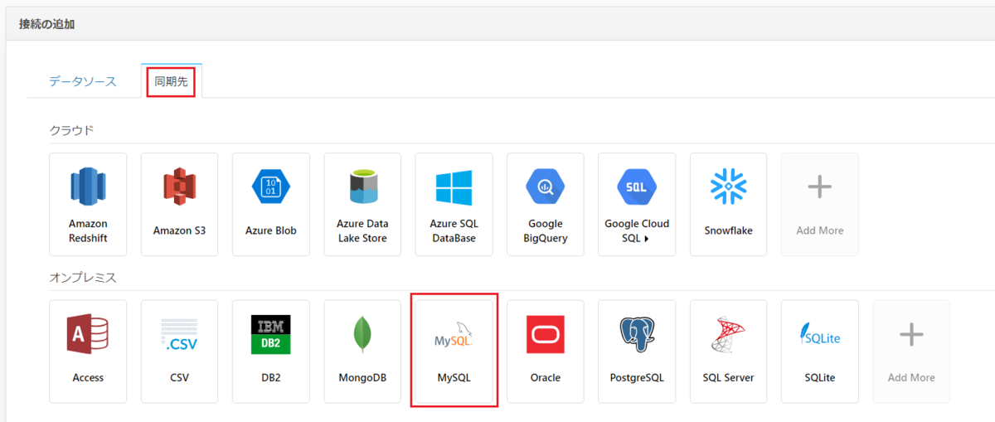This screenshot has width=995, height=422.
Task: Choose the Amazon S3 connection icon
Action: click(179, 204)
